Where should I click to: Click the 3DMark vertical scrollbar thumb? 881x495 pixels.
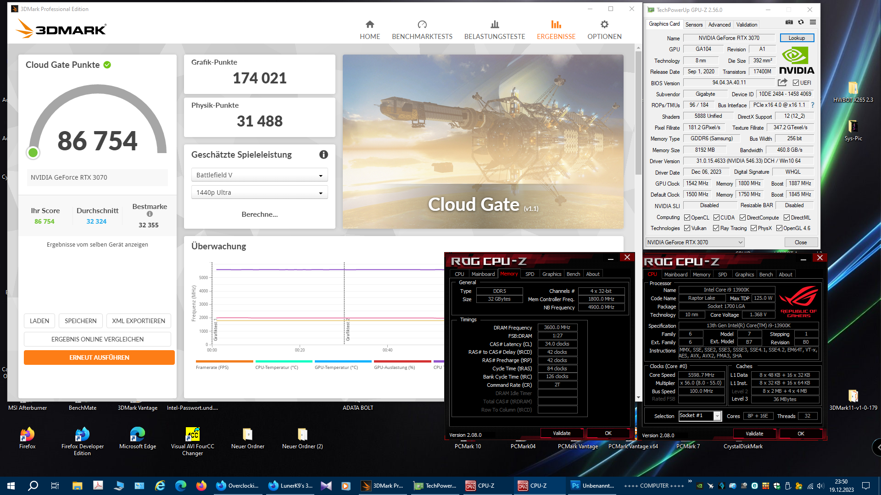[638, 112]
